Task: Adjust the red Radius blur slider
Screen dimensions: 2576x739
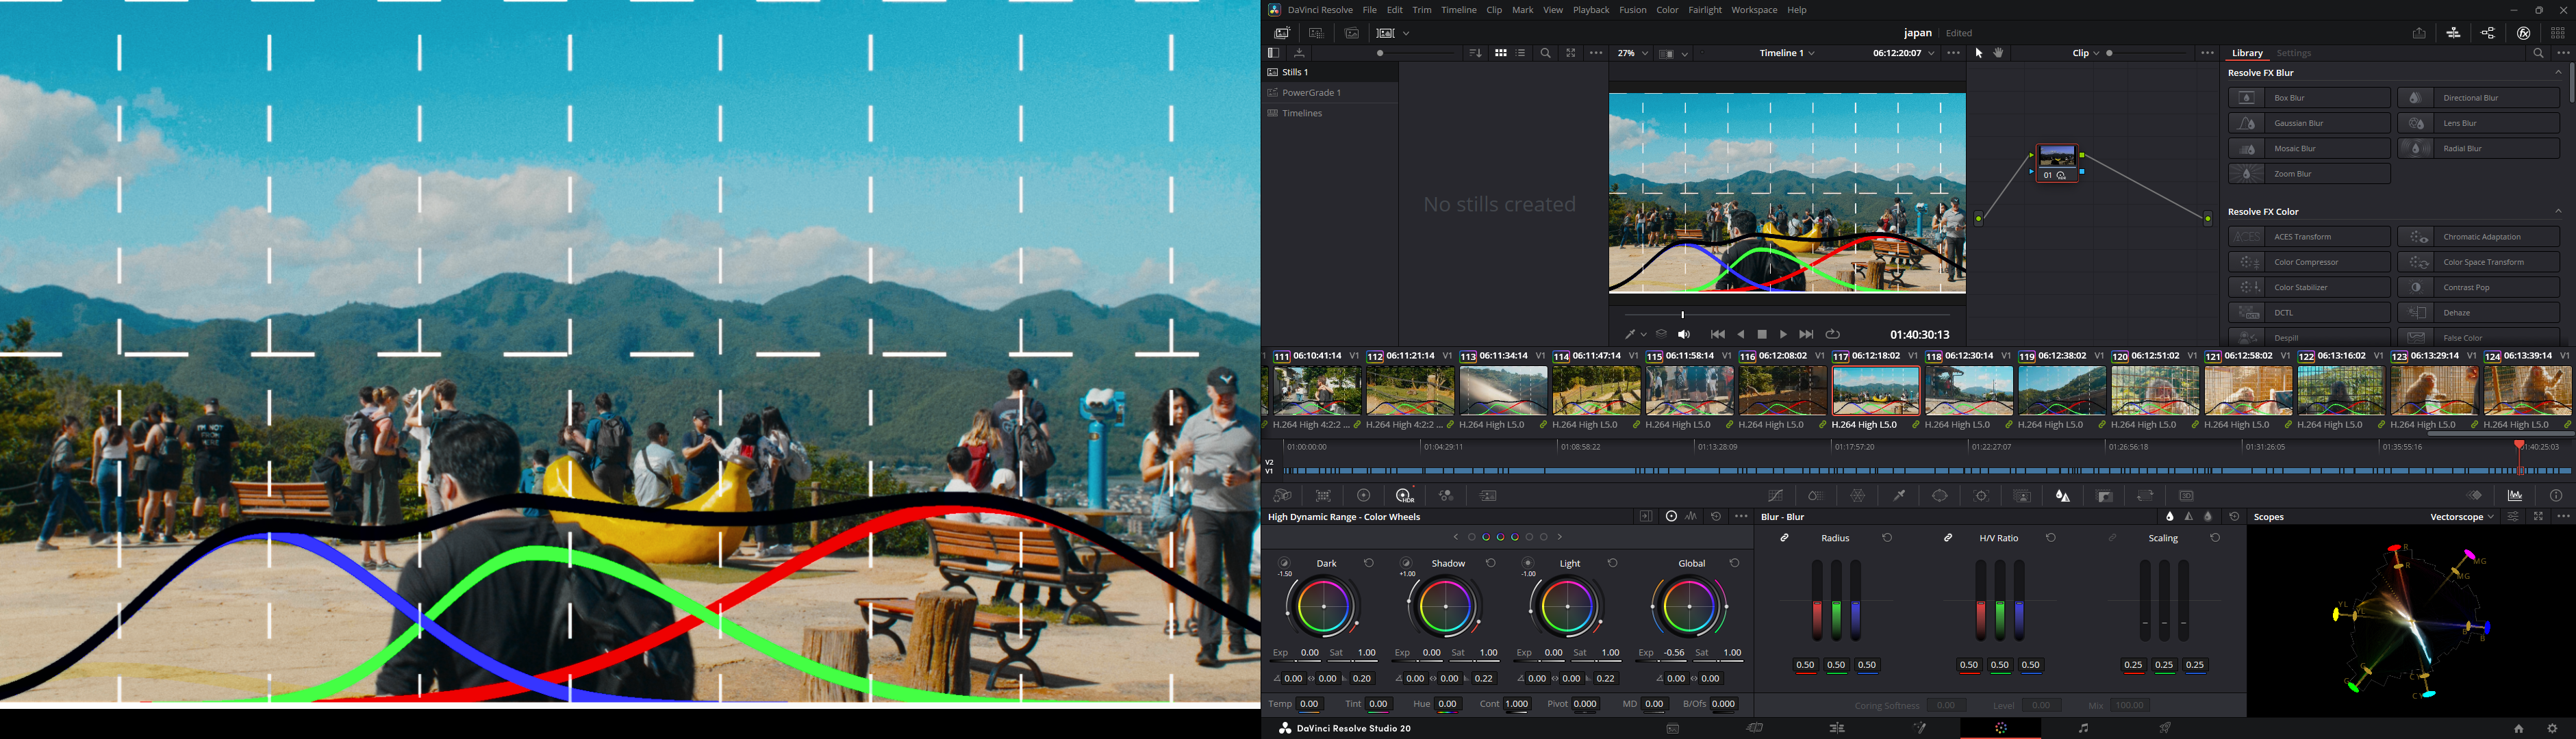Action: click(x=1817, y=600)
